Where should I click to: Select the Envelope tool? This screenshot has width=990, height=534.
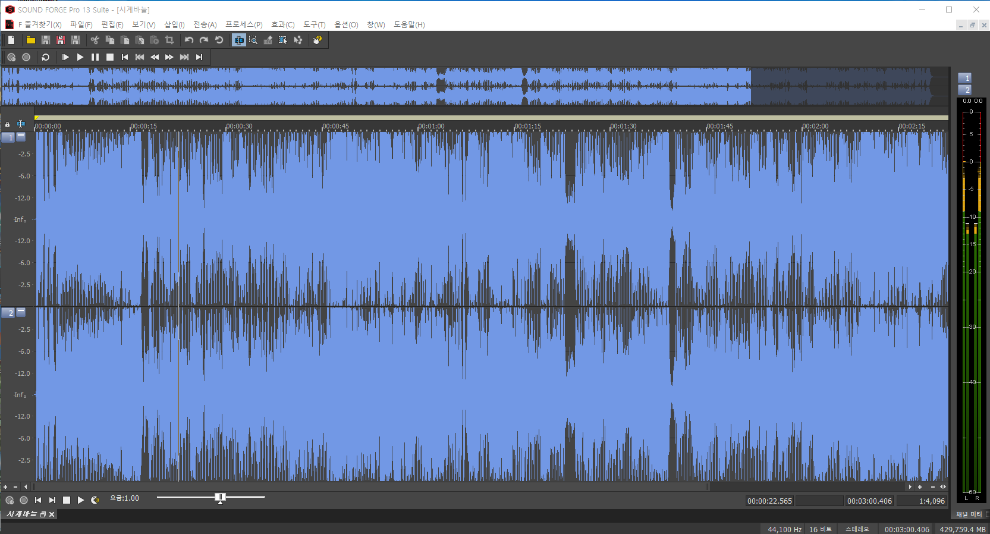coord(298,40)
